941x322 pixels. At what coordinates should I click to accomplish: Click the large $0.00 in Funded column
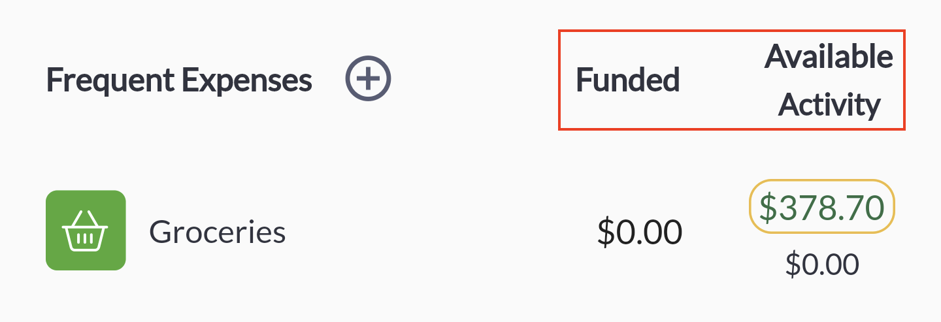point(640,232)
